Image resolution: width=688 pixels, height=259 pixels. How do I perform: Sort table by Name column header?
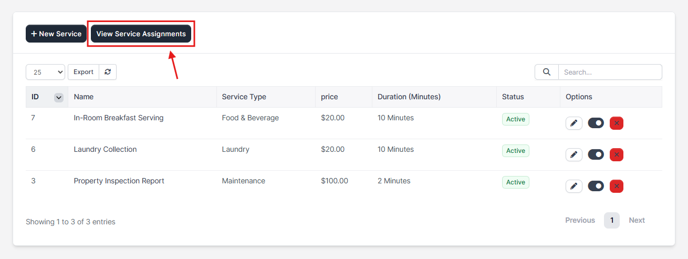(x=84, y=97)
